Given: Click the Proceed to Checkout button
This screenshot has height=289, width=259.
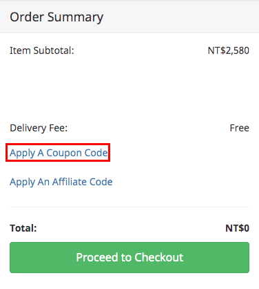Looking at the screenshot, I should coord(129,257).
